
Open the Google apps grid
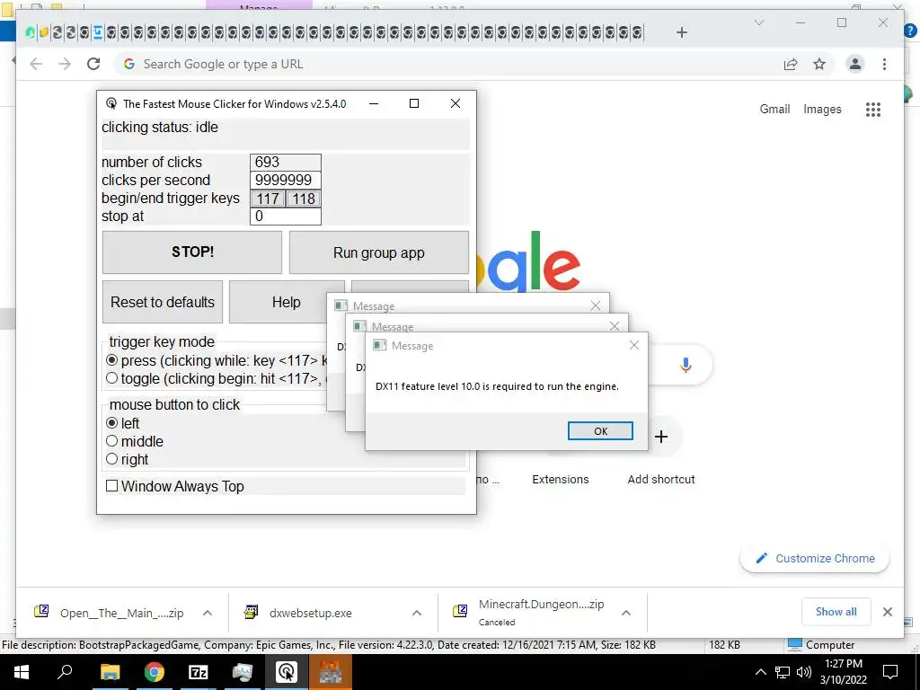pyautogui.click(x=873, y=109)
